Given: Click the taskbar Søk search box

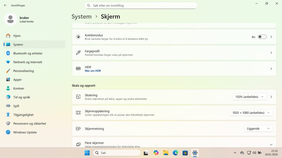Looking at the screenshot, I should point(117,153).
